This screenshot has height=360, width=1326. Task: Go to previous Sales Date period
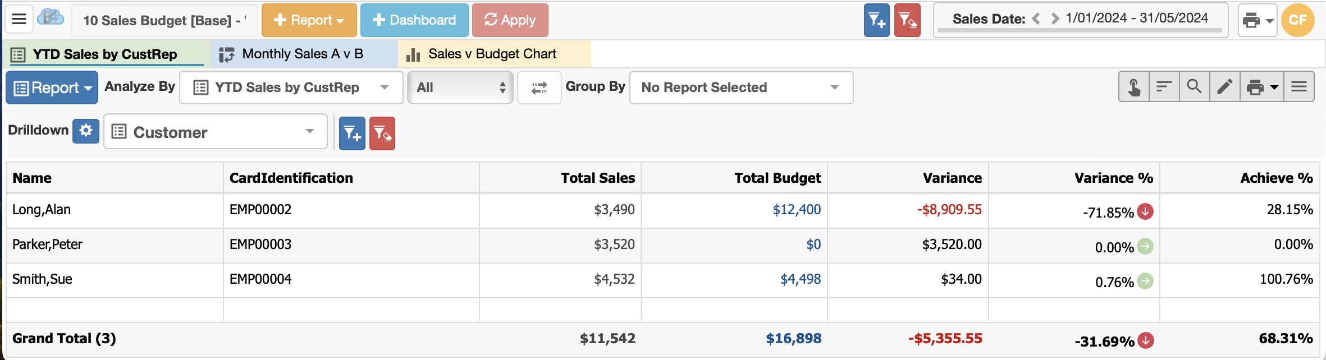point(1036,19)
